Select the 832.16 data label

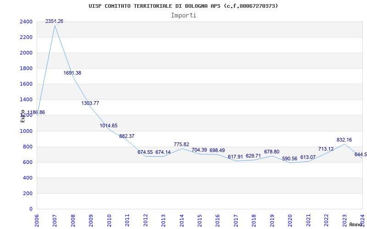[345, 140]
